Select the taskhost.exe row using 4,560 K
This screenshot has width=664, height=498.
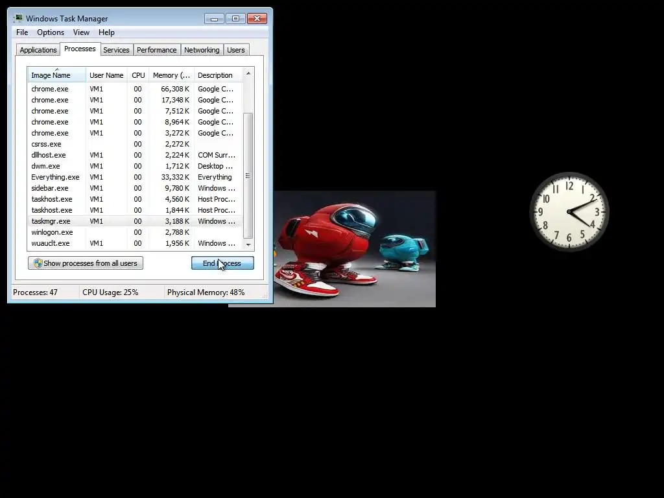click(135, 199)
